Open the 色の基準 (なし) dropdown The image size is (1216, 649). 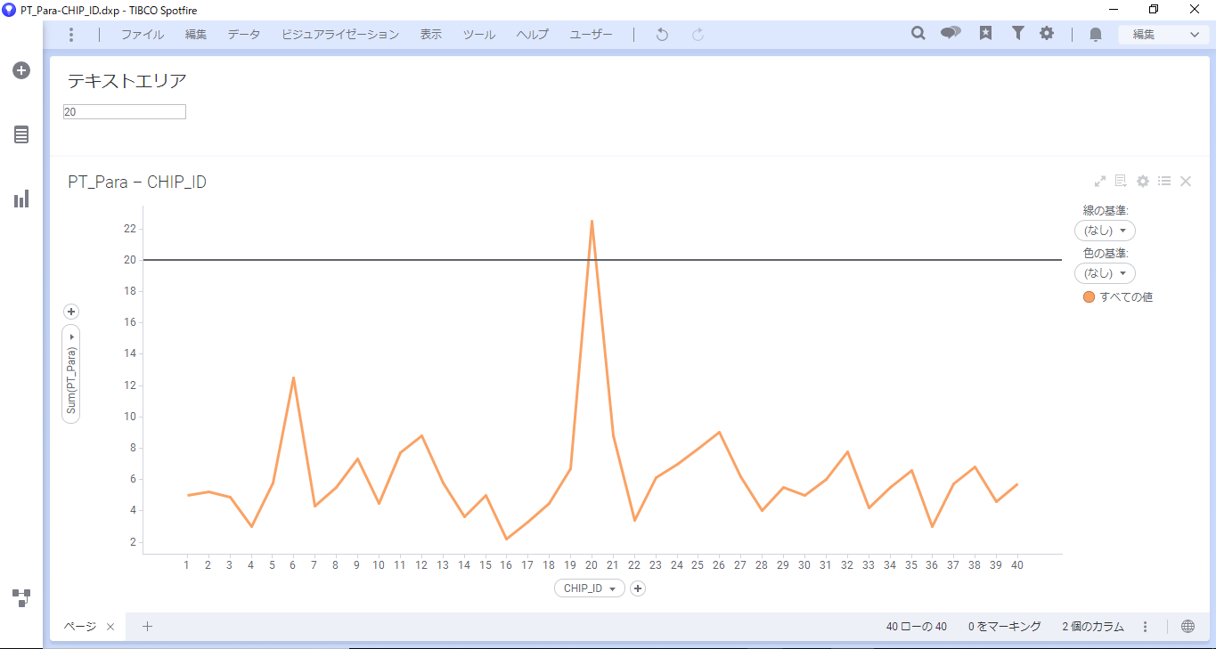pos(1105,273)
